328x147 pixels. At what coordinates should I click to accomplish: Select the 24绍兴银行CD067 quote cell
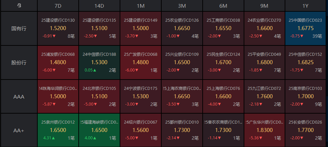click(x=140, y=130)
